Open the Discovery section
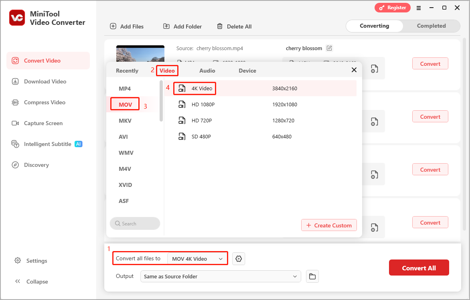 coord(36,165)
